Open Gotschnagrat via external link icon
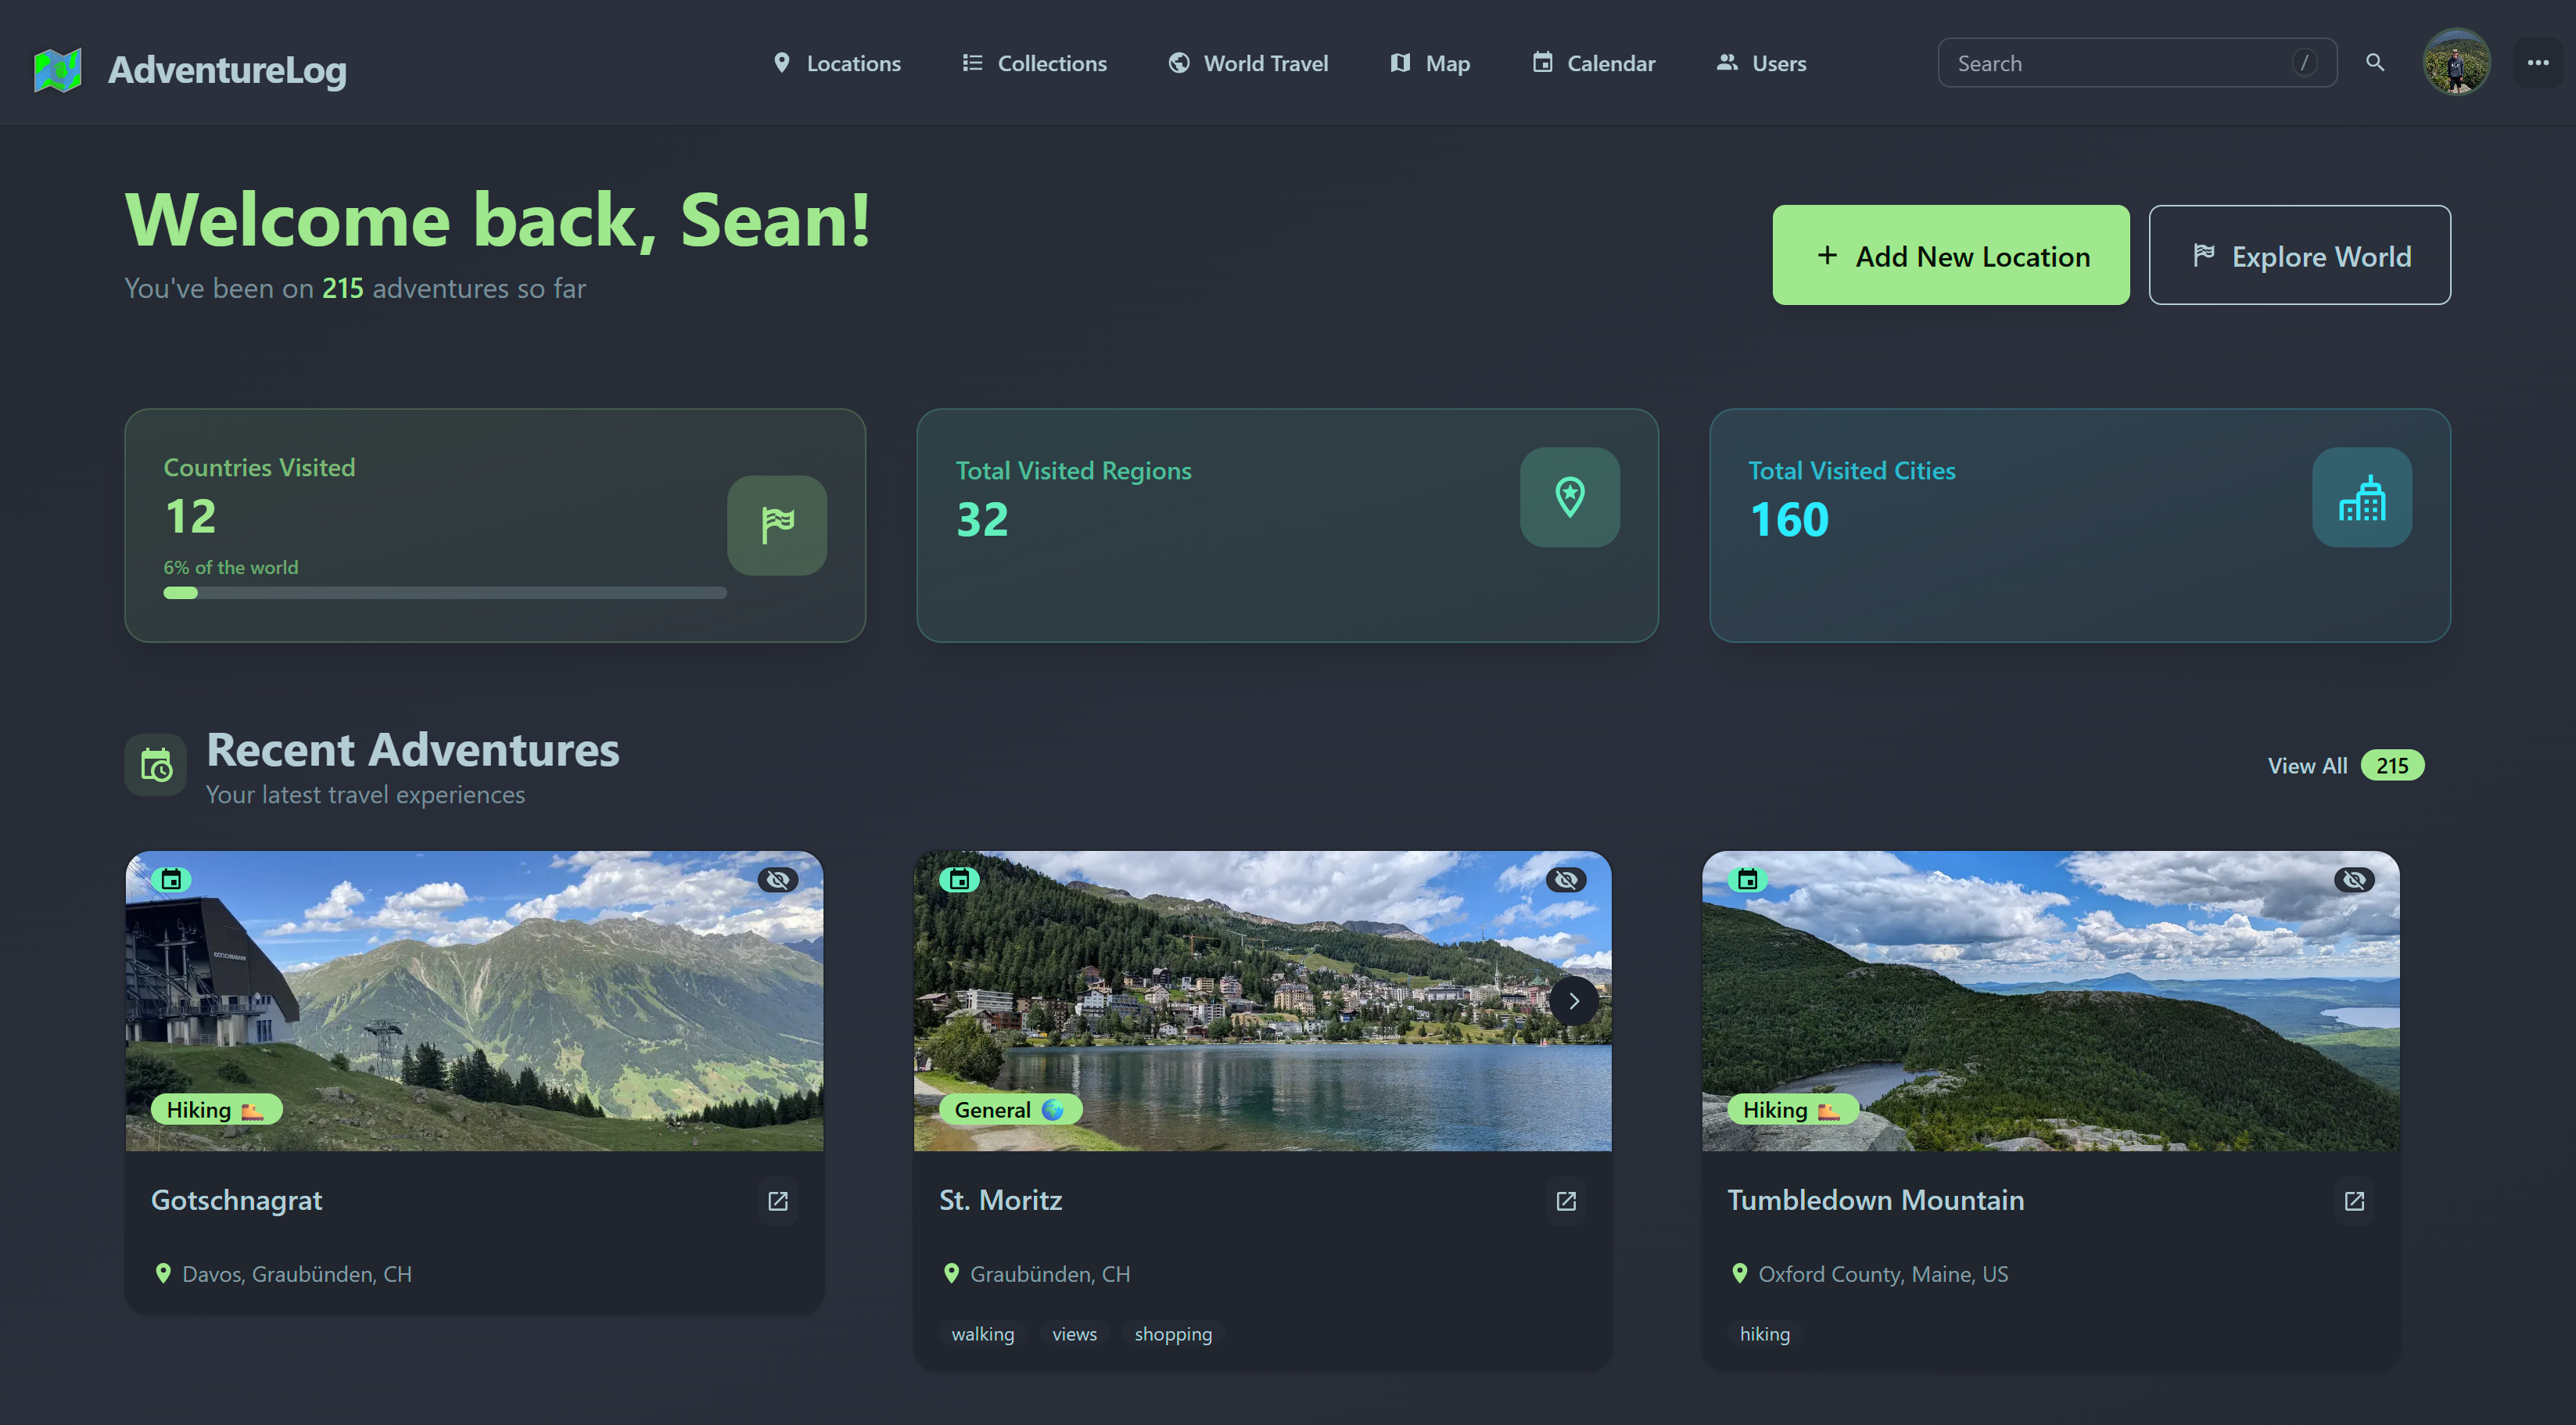The image size is (2576, 1425). pos(778,1201)
